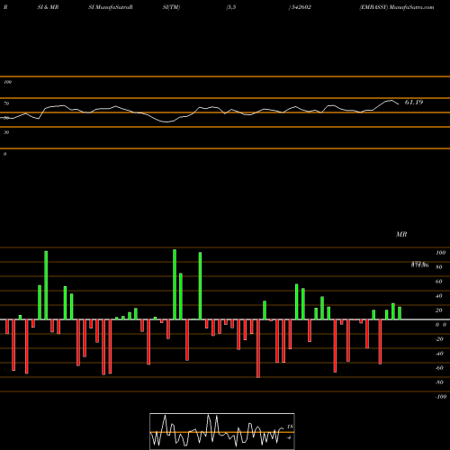The image size is (450, 450).
Task: Click the 342602 code in header
Action: tap(301, 7)
